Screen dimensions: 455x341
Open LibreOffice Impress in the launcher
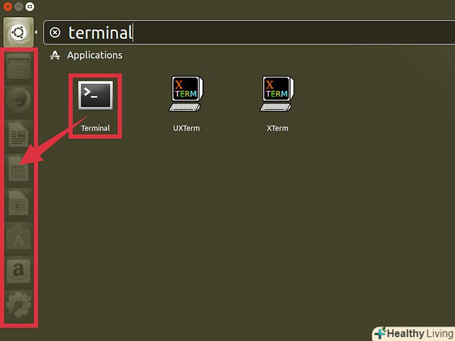(x=19, y=203)
